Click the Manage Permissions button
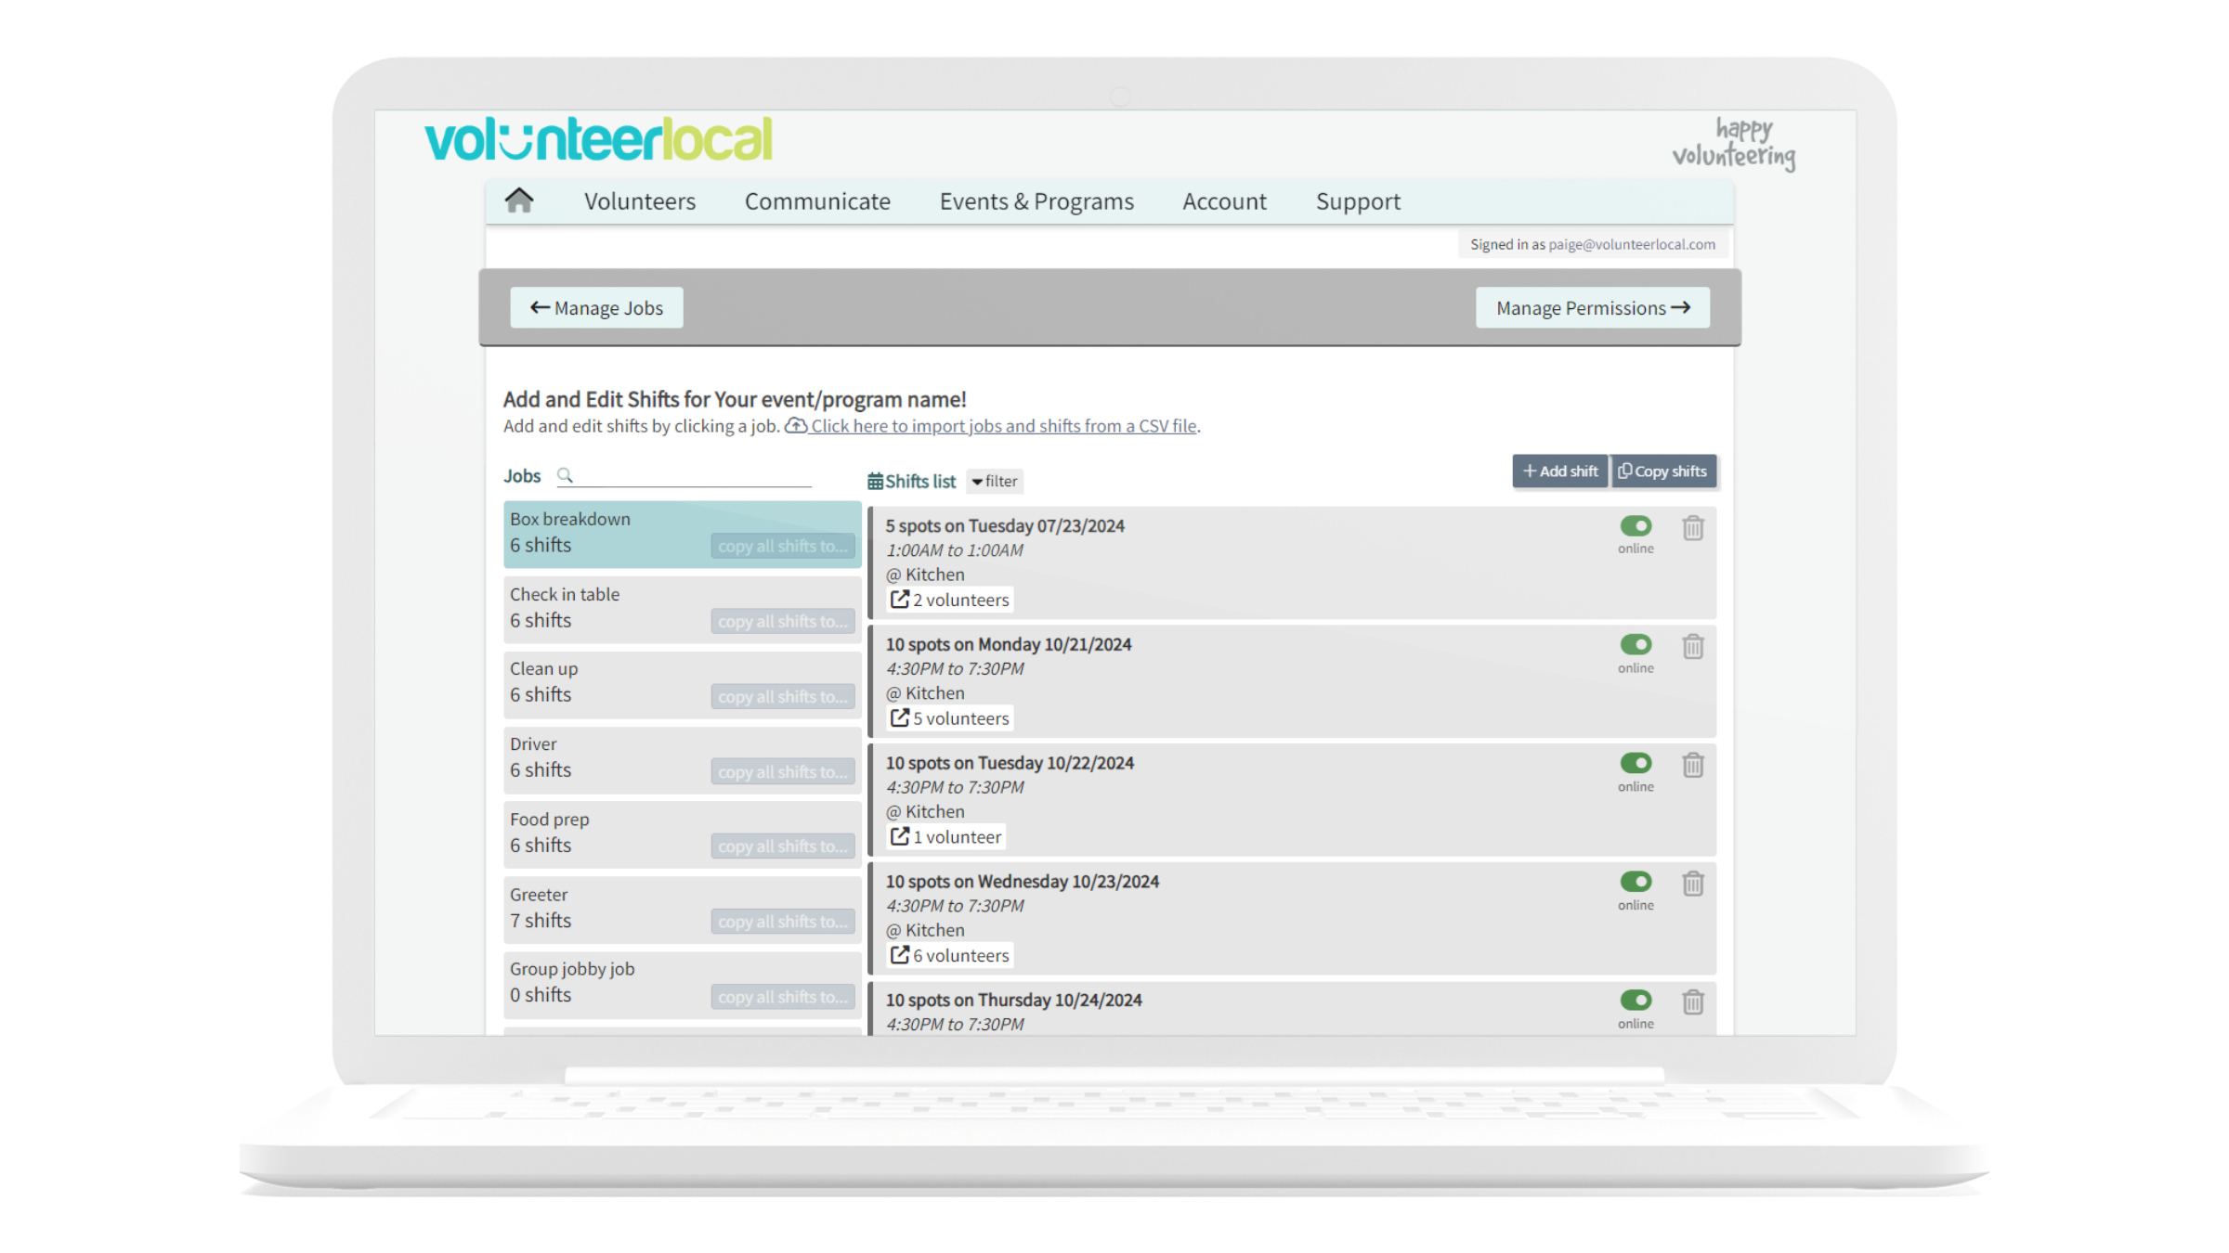Screen dimensions: 2229x1253 [x=1592, y=307]
